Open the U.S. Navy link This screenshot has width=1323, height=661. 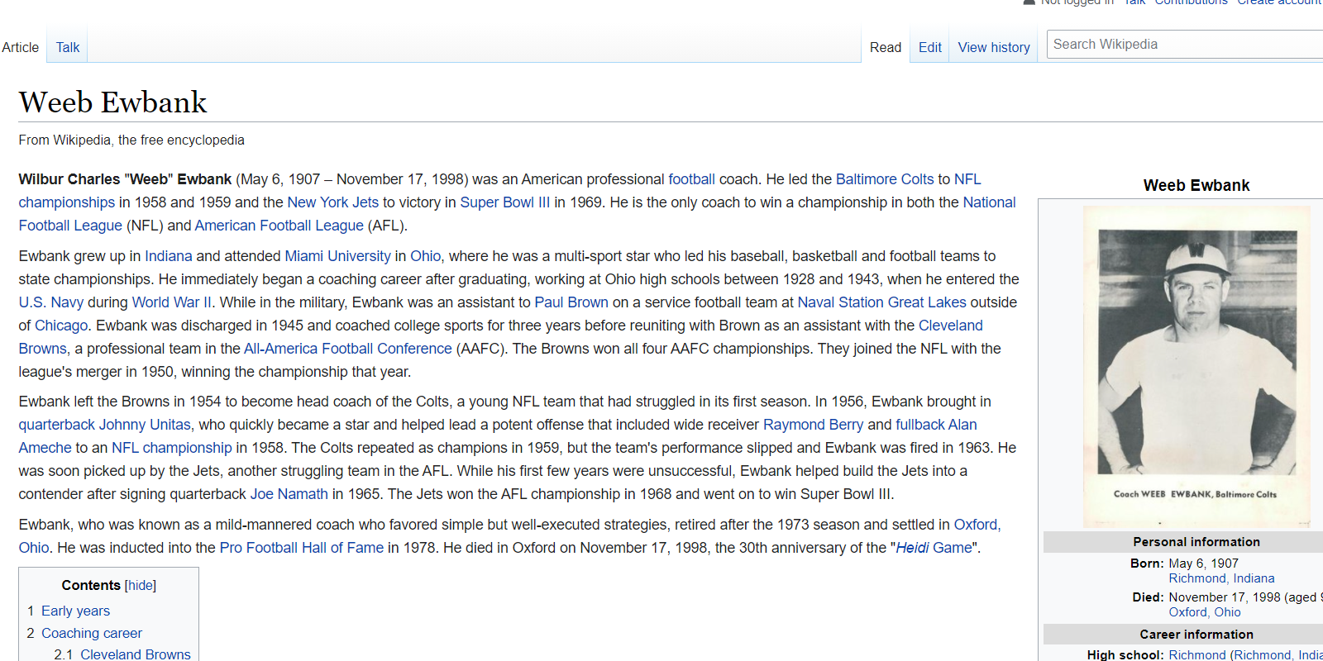click(x=51, y=302)
